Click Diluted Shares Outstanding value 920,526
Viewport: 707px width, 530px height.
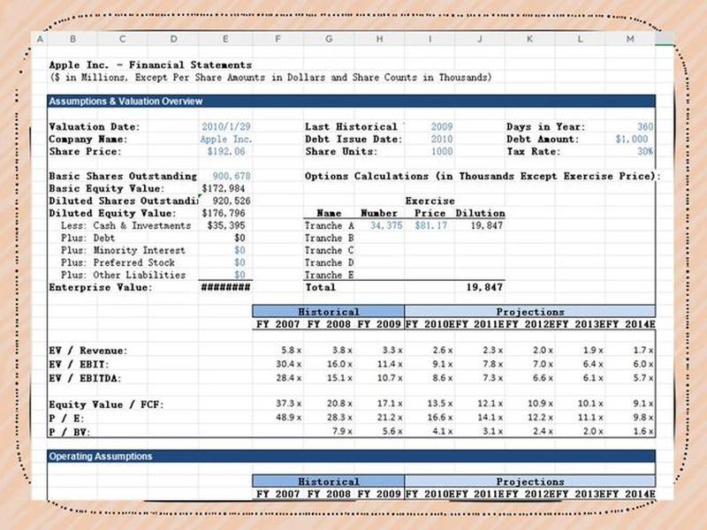[232, 201]
